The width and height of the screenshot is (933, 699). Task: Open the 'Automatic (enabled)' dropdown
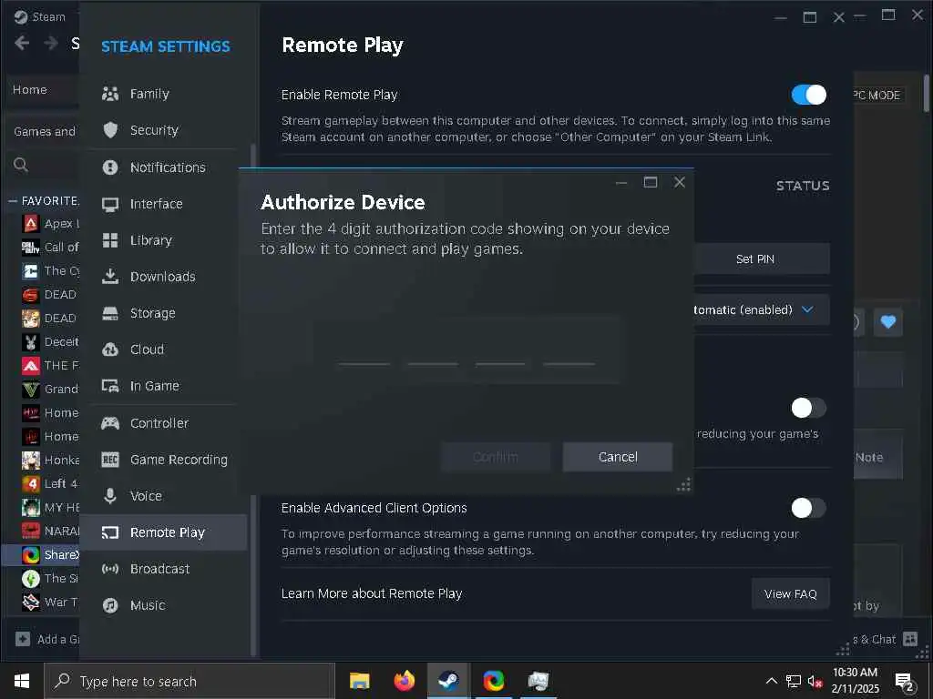pyautogui.click(x=762, y=309)
